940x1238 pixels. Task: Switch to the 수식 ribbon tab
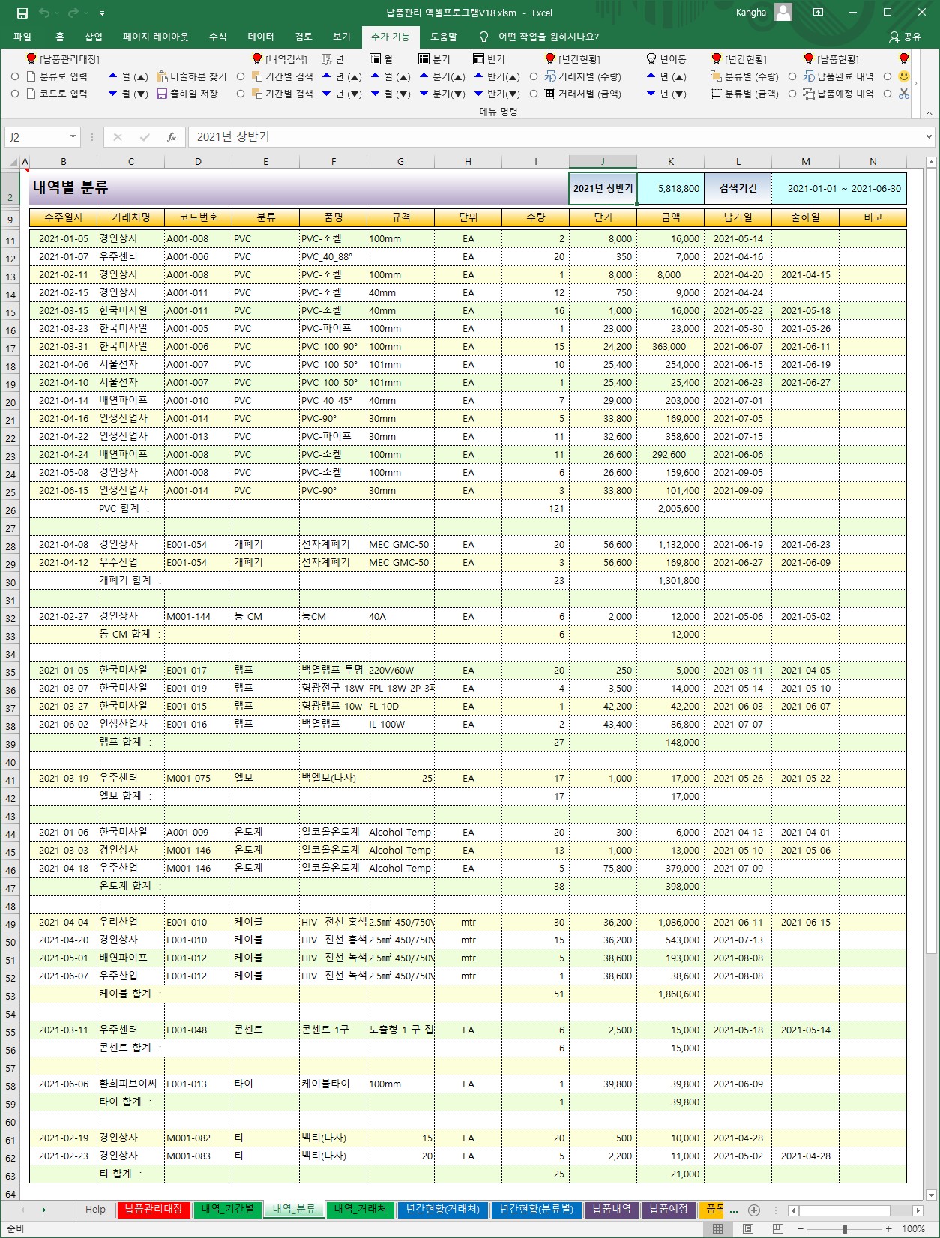click(217, 37)
